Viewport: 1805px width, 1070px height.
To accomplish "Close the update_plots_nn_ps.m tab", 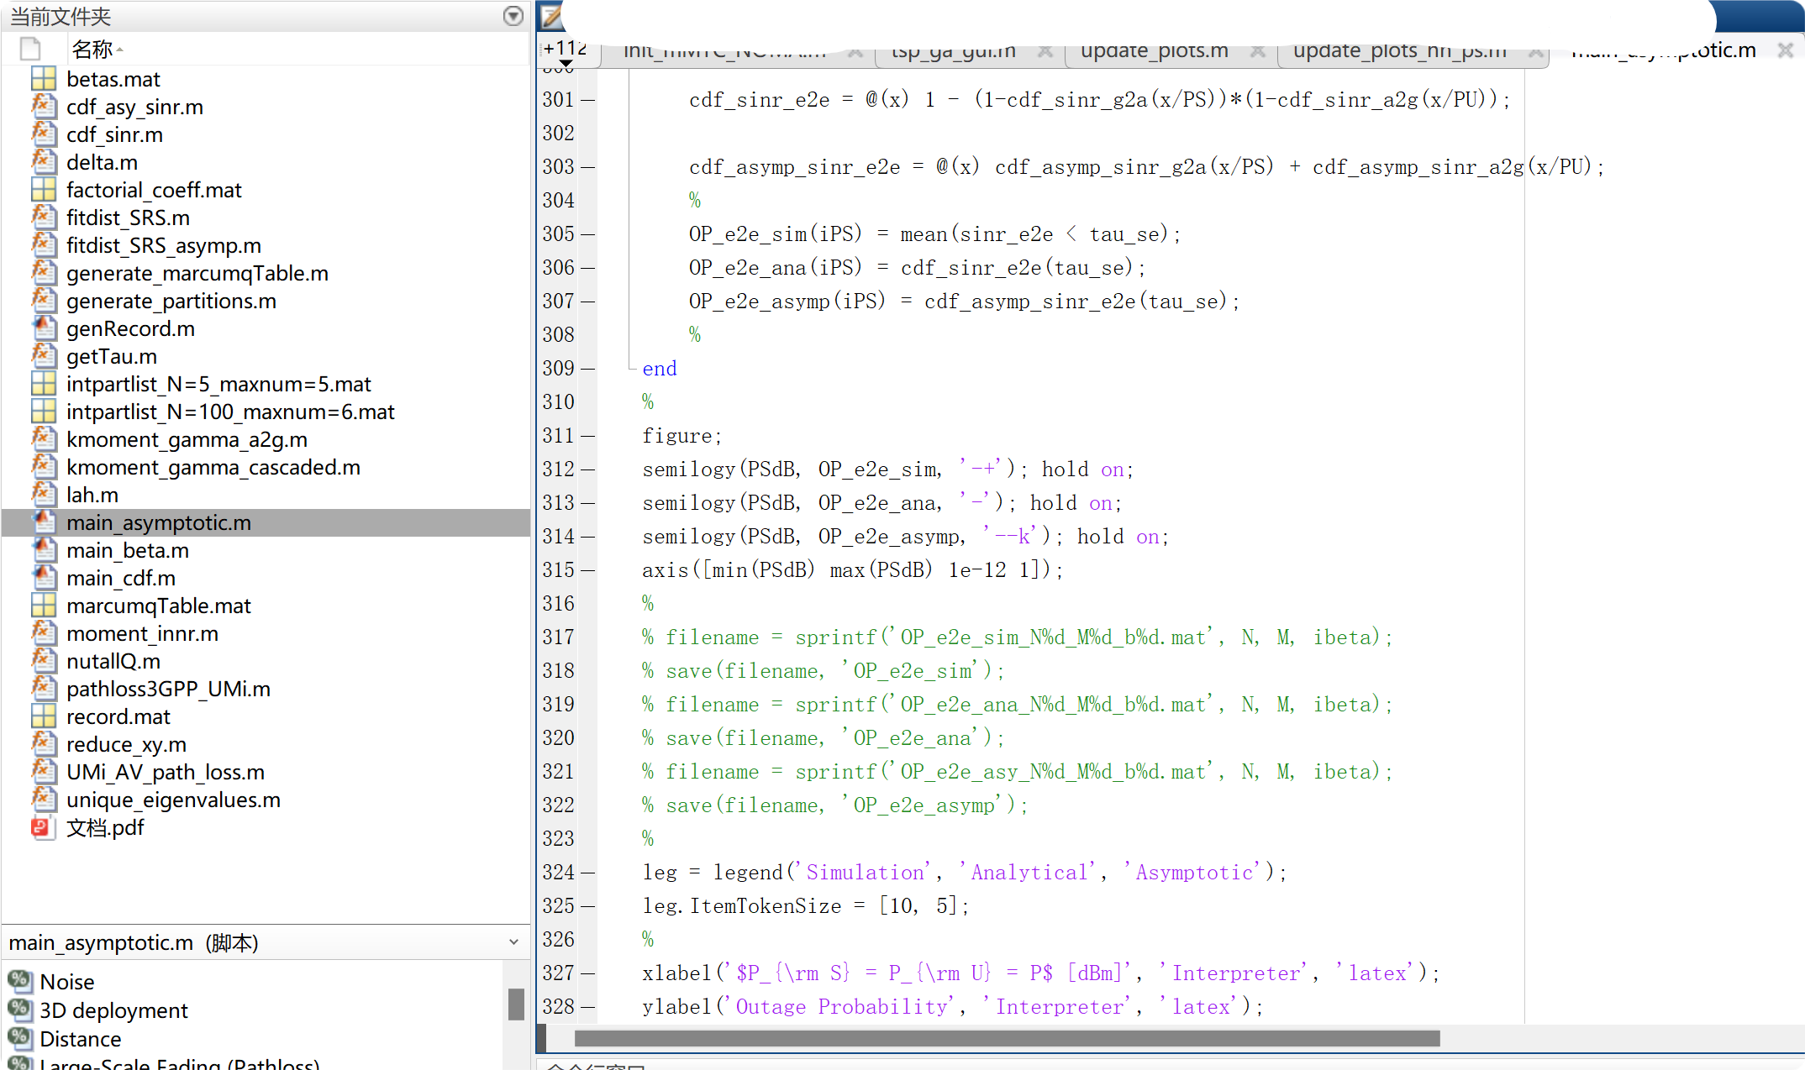I will tap(1534, 52).
